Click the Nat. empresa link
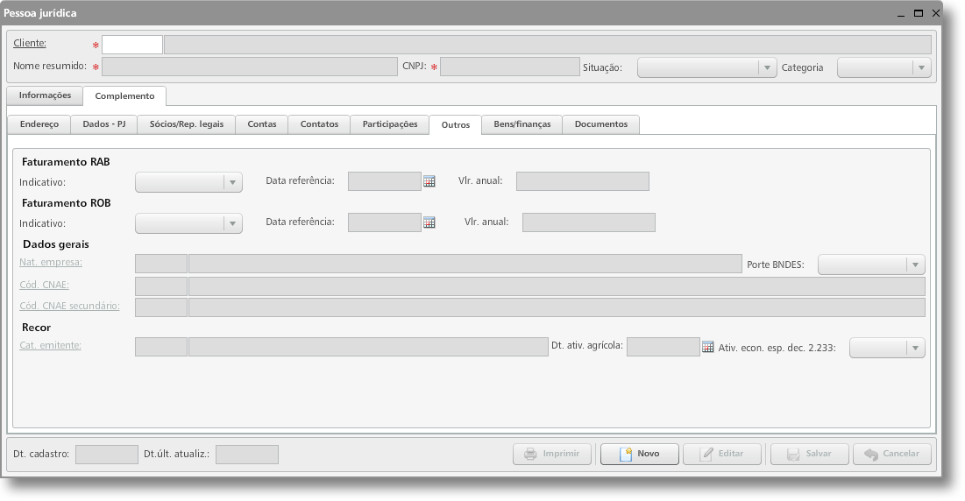 point(51,262)
